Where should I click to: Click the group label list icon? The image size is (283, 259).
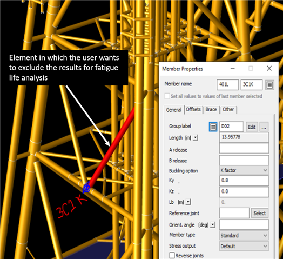coord(213,127)
